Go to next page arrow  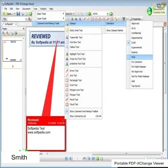pyautogui.click(x=89, y=159)
